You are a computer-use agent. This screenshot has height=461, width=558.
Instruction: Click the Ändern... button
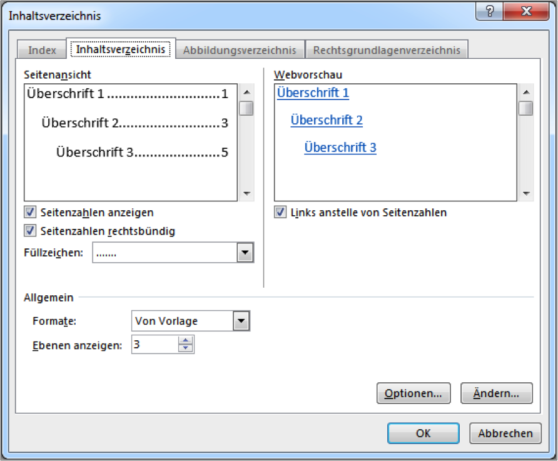click(497, 393)
